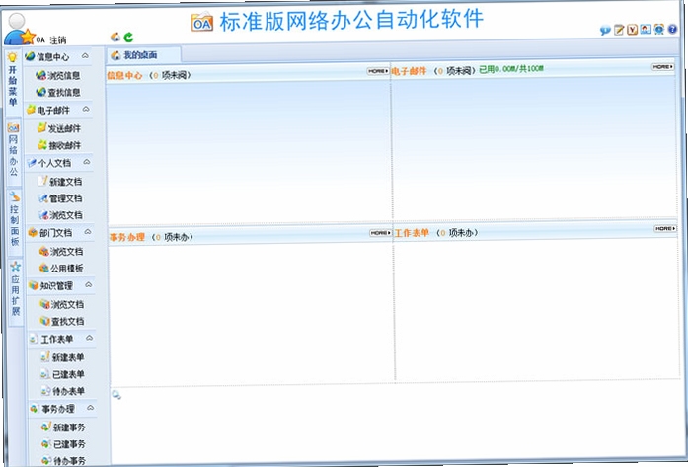Select 待办事务 in sidebar
This screenshot has height=467, width=688.
(x=64, y=461)
